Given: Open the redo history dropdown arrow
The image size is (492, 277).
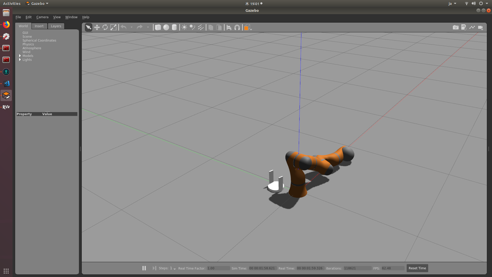Looking at the screenshot, I should [x=148, y=27].
